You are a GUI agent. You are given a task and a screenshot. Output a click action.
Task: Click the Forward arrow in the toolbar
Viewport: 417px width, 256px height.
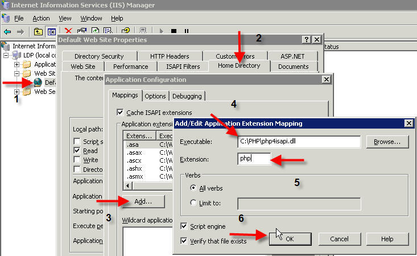(x=20, y=32)
